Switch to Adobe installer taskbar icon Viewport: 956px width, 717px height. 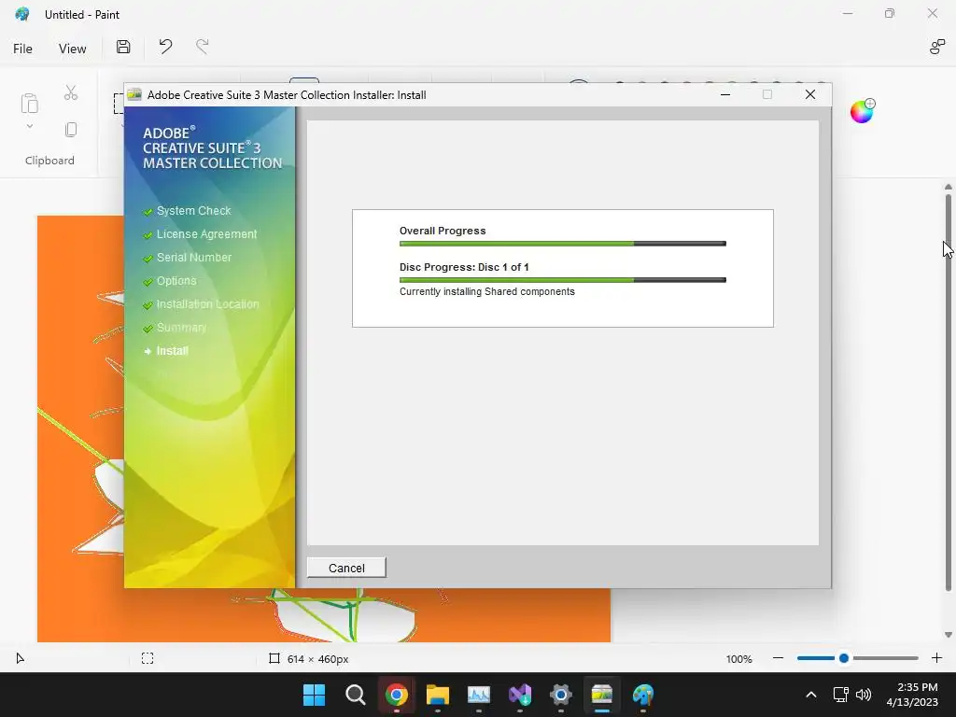602,695
